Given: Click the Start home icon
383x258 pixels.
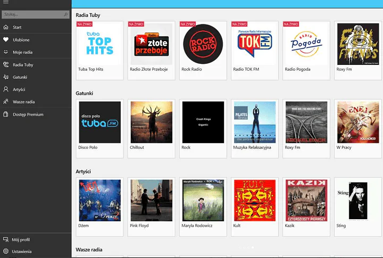Looking at the screenshot, I should click(6, 27).
